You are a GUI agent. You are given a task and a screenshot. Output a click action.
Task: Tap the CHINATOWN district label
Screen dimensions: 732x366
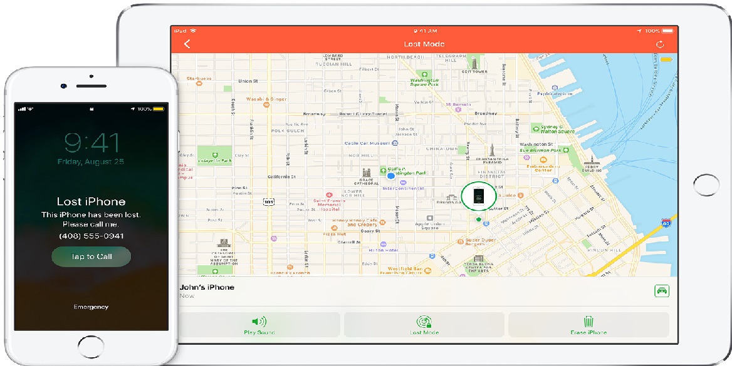441,149
